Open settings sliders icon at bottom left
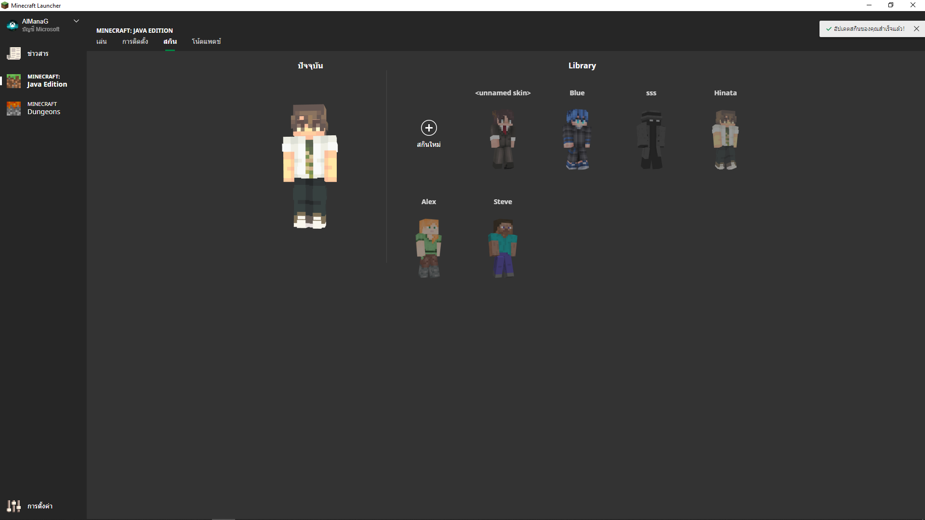This screenshot has width=925, height=520. (x=13, y=506)
